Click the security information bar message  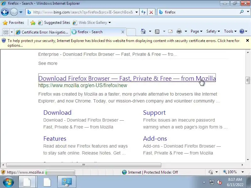pyautogui.click(x=123, y=43)
